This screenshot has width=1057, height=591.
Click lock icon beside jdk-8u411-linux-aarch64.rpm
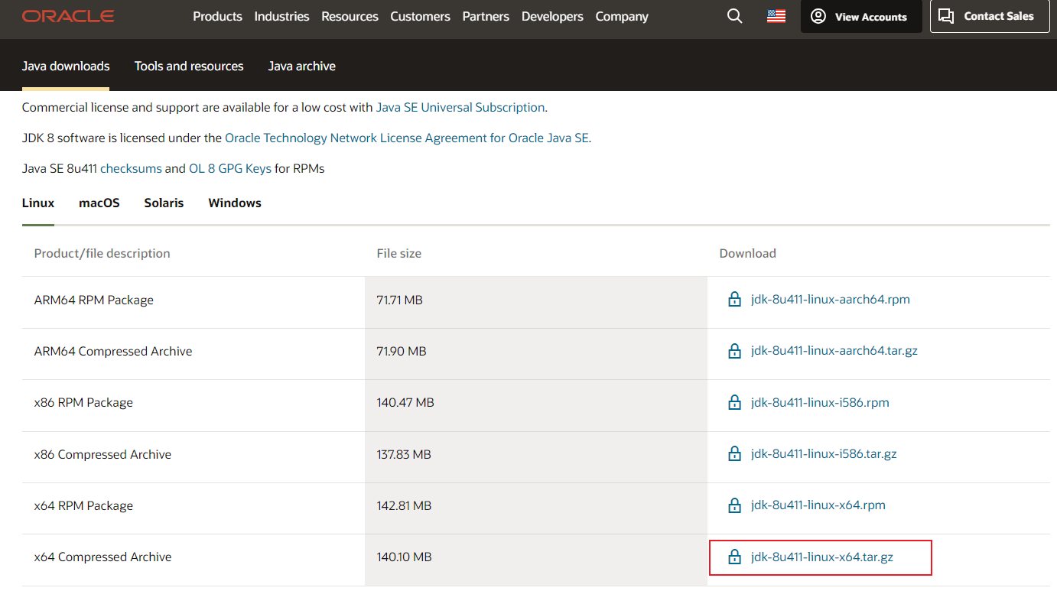pyautogui.click(x=735, y=300)
